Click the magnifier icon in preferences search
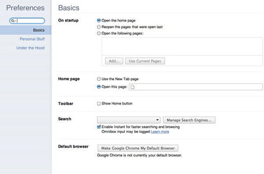 coord(13,21)
